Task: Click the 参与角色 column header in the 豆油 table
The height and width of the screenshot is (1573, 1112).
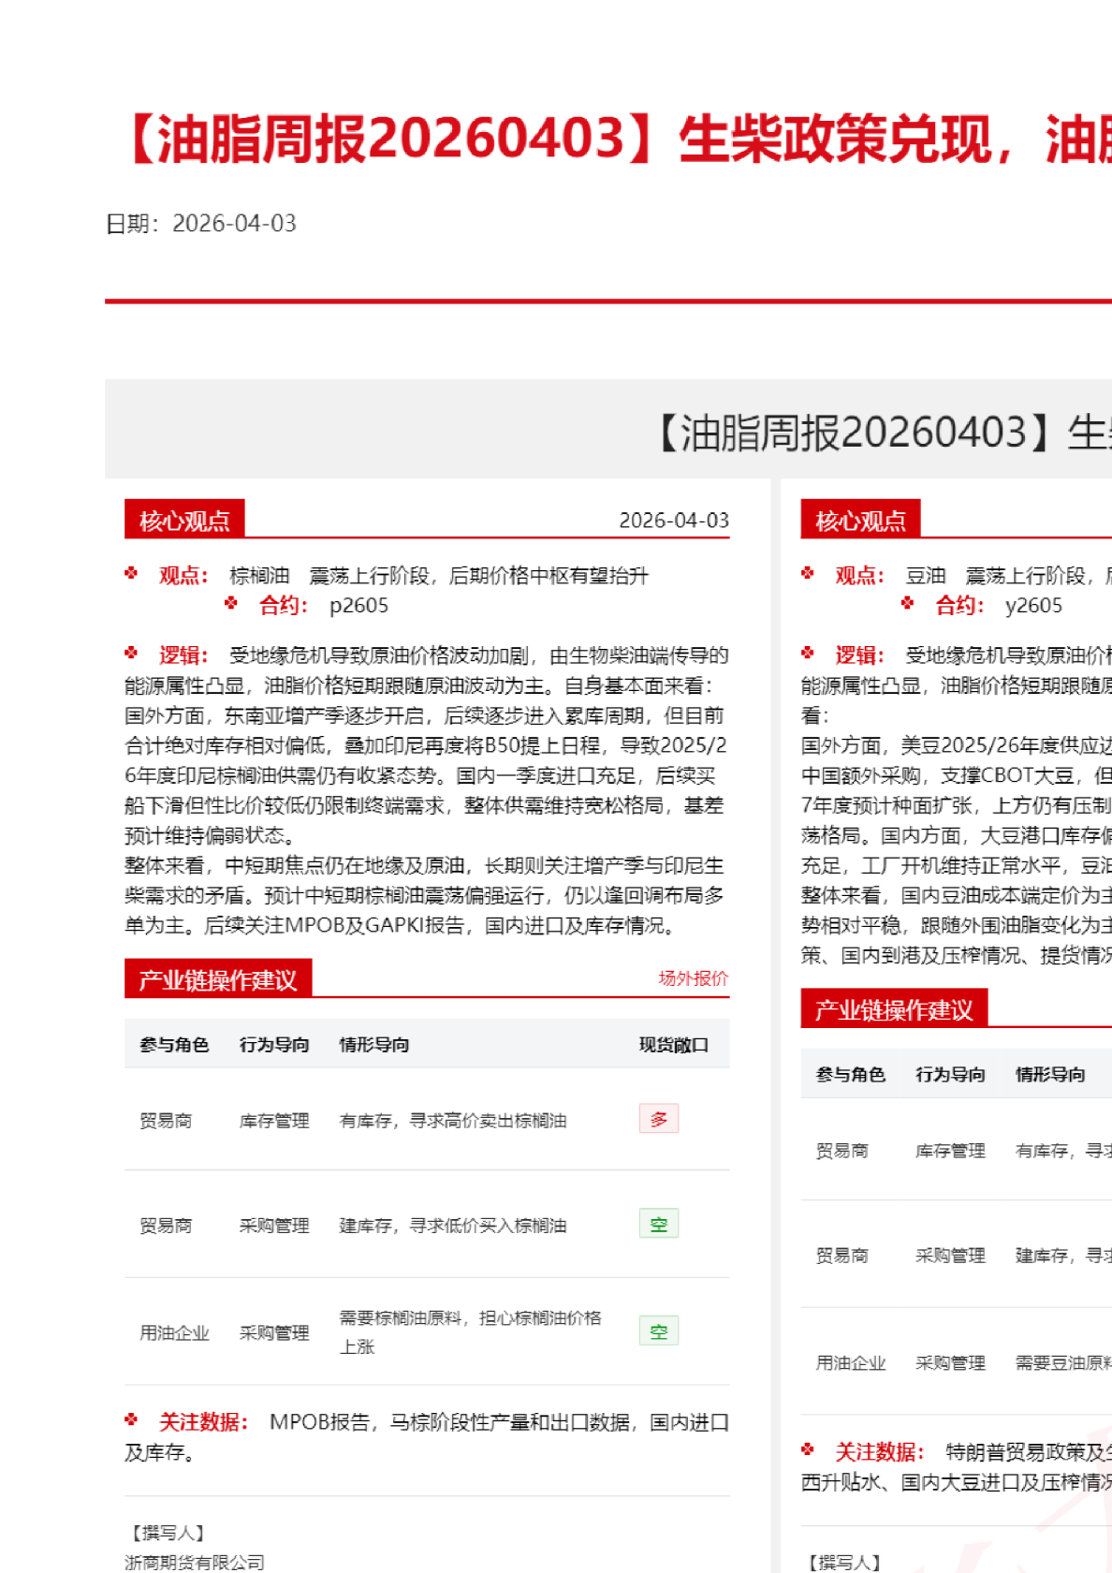Action: coord(850,1074)
